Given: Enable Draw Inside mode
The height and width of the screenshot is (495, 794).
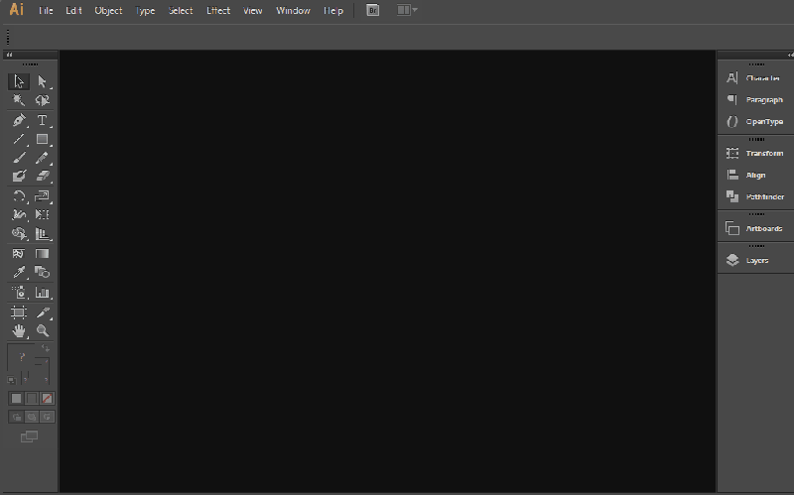Looking at the screenshot, I should pos(47,417).
